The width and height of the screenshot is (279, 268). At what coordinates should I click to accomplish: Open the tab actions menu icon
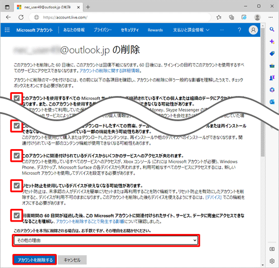7,7
